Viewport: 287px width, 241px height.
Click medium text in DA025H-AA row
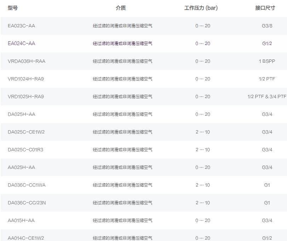[122, 114]
